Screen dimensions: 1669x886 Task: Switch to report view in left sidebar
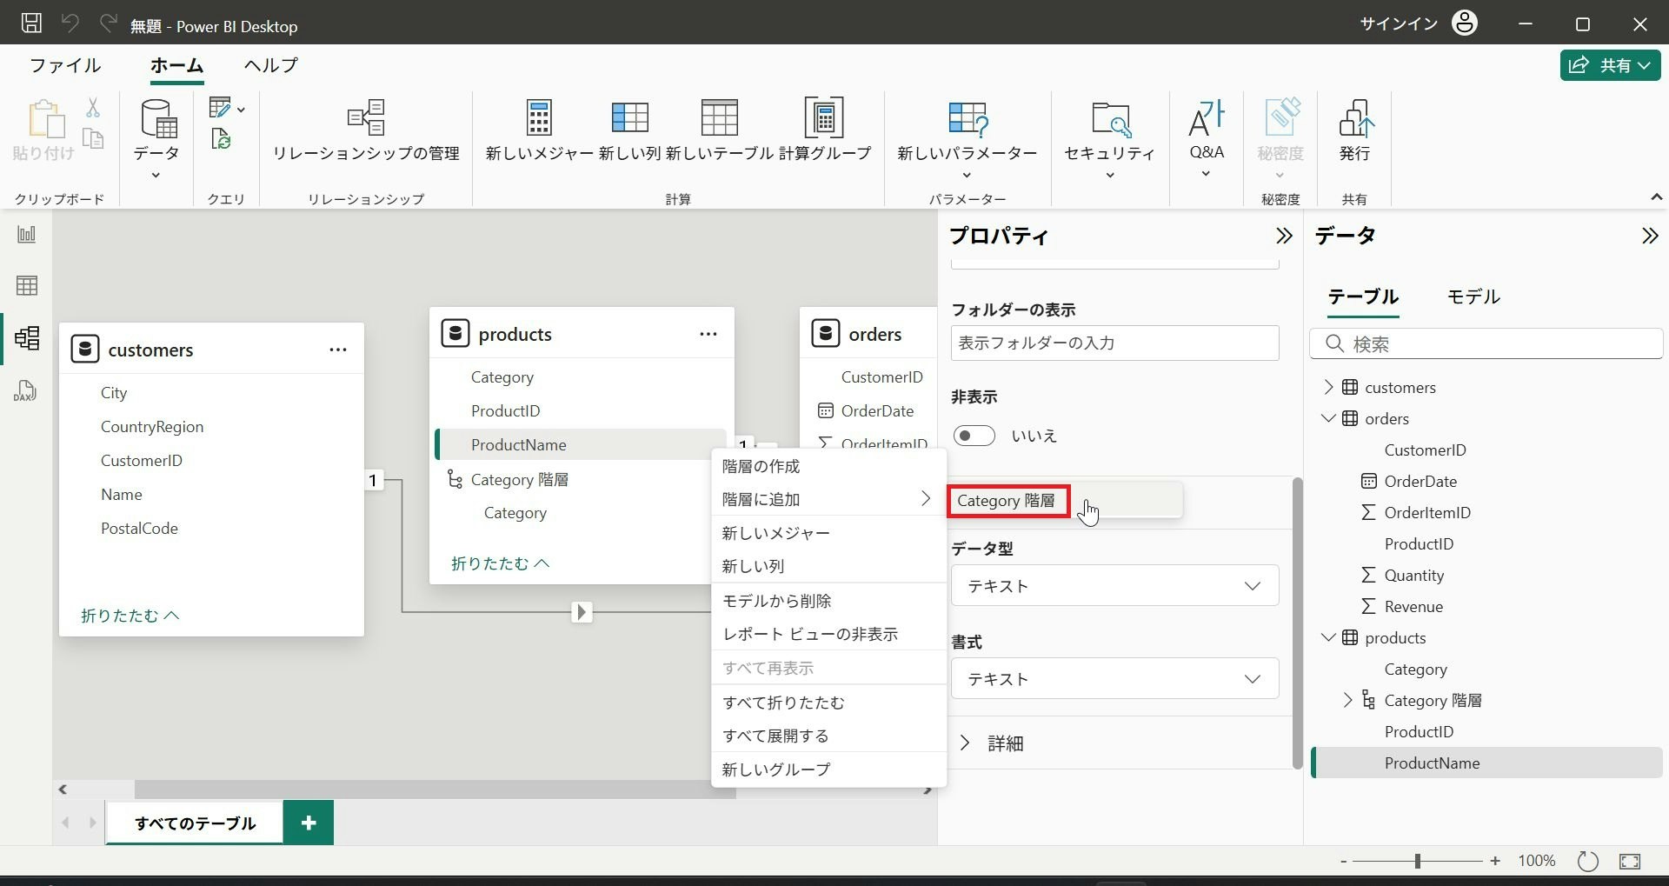(x=26, y=234)
